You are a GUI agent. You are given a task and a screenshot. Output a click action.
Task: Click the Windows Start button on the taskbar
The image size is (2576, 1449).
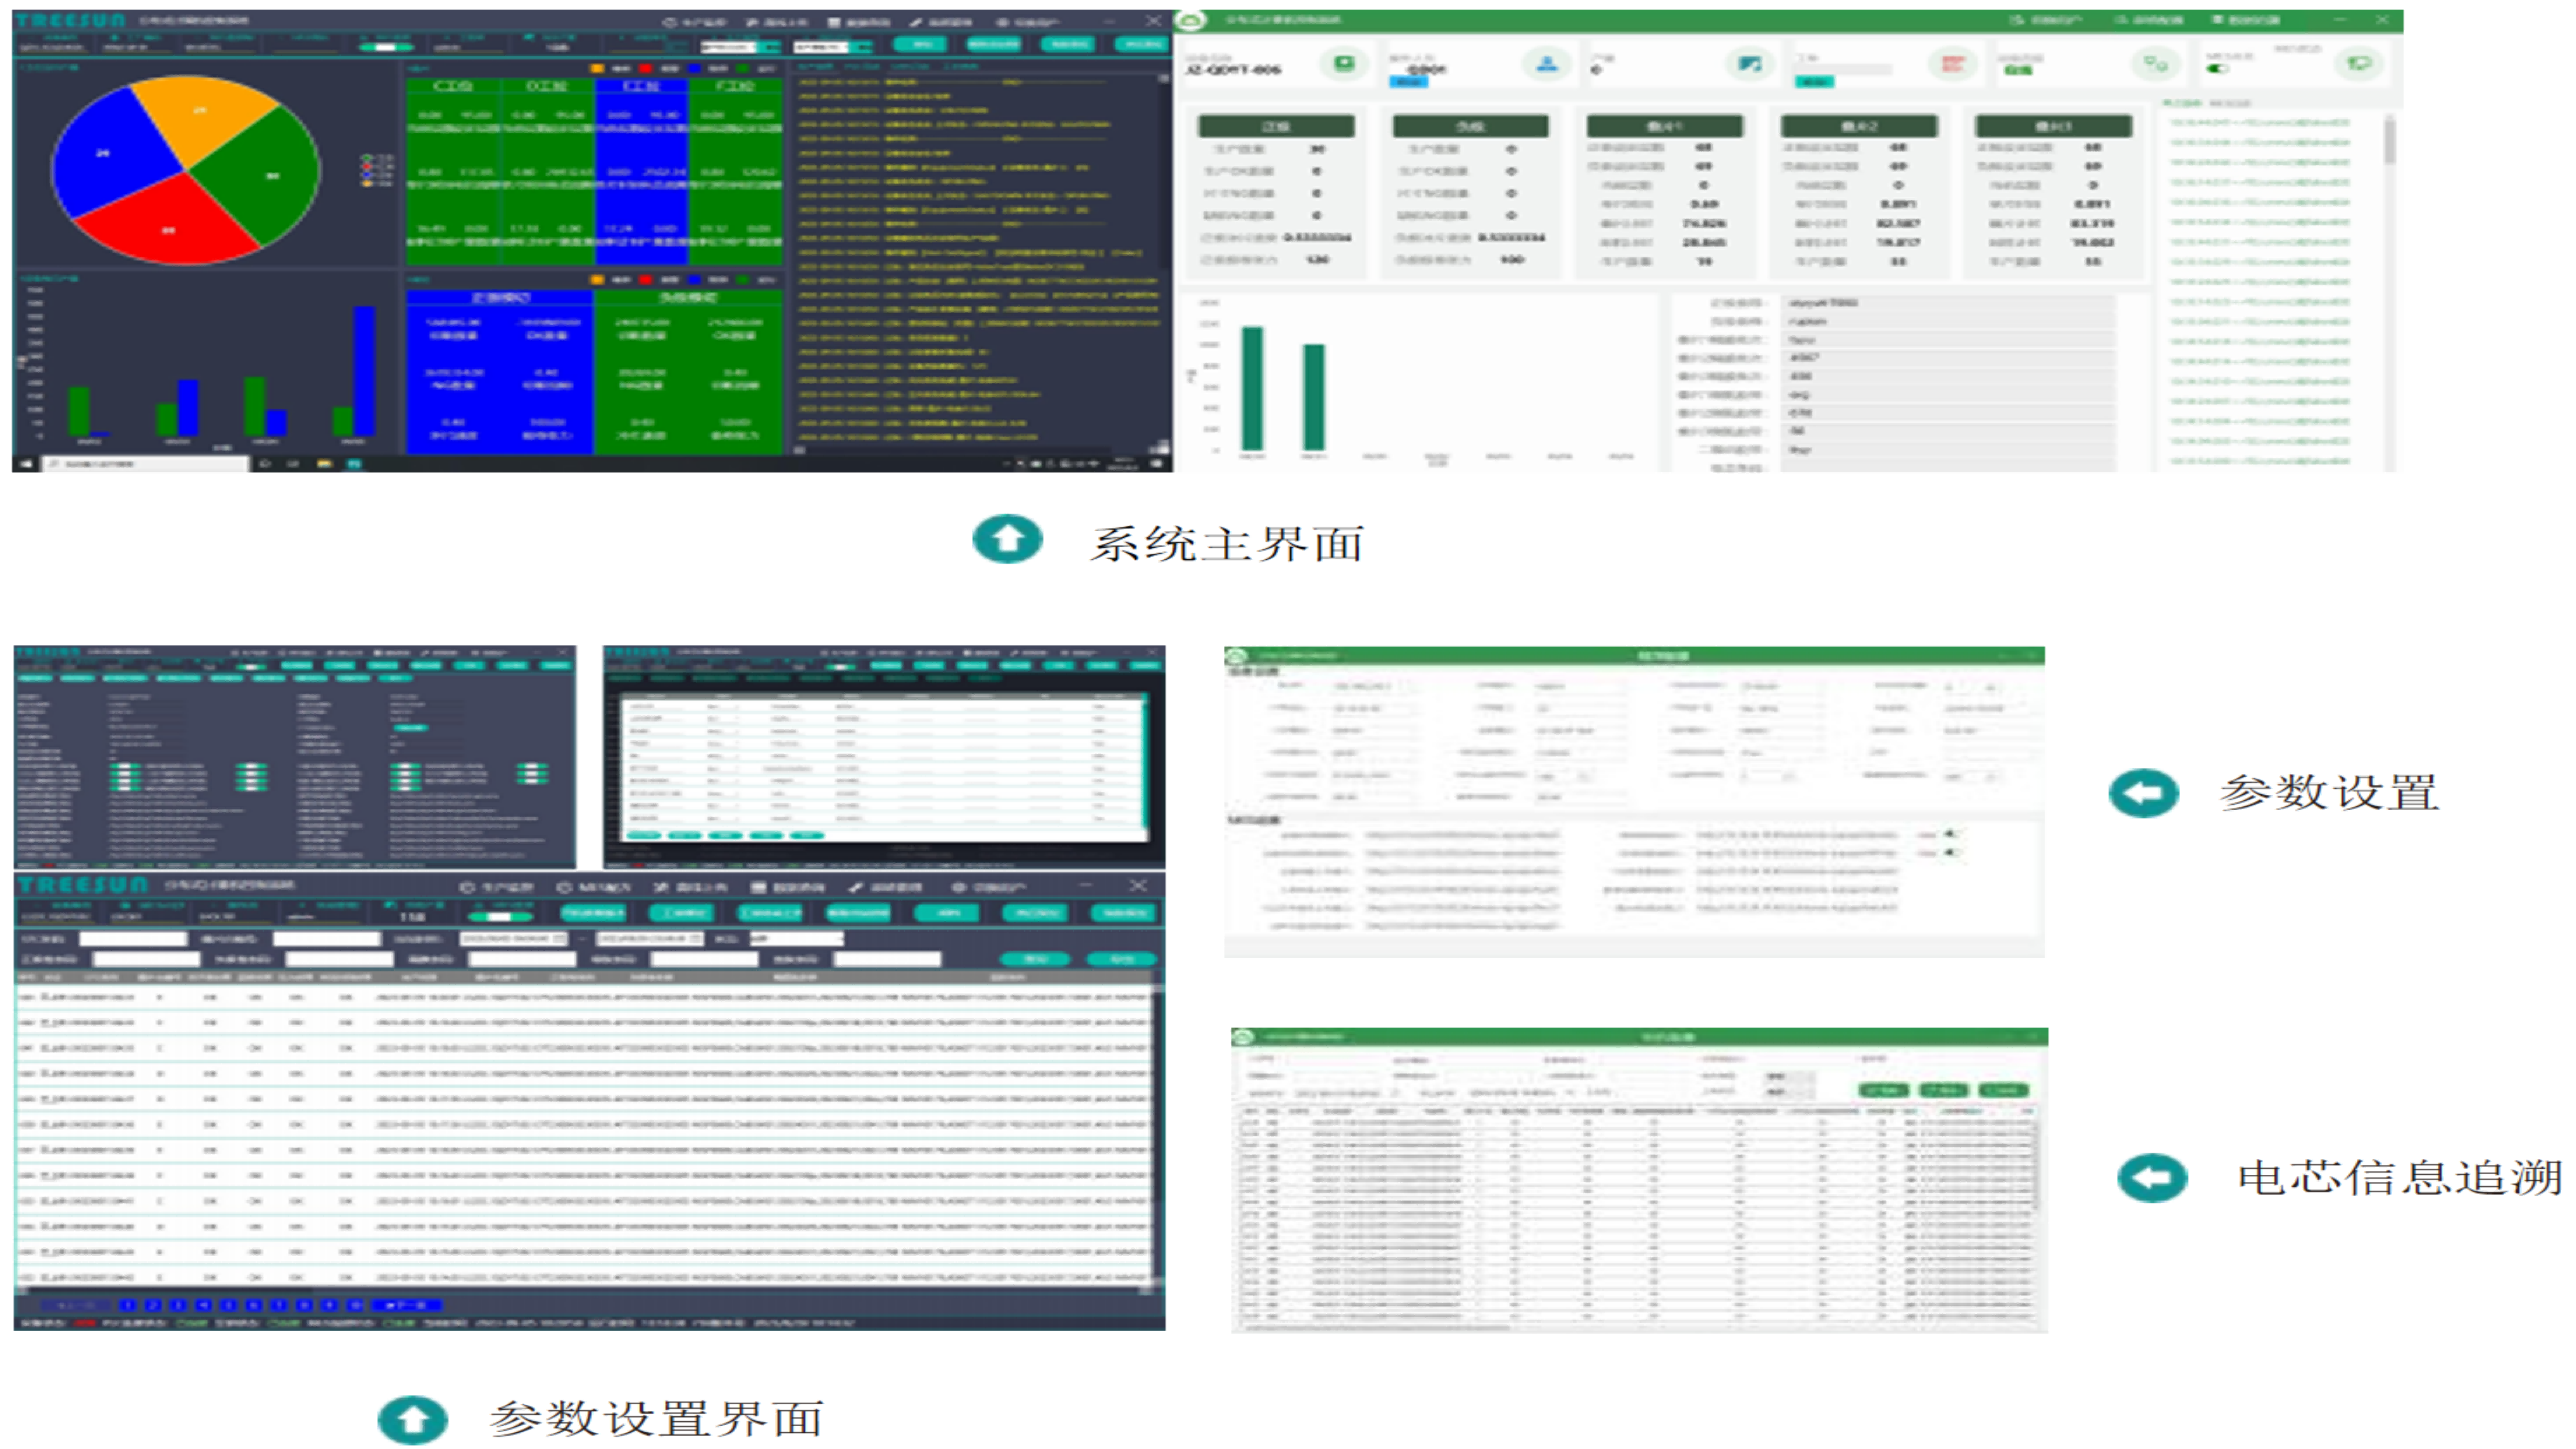(26, 464)
